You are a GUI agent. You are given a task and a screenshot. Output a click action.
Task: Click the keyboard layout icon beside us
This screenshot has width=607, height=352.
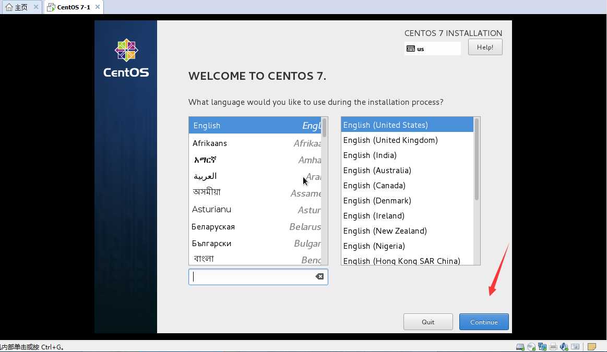pos(411,48)
